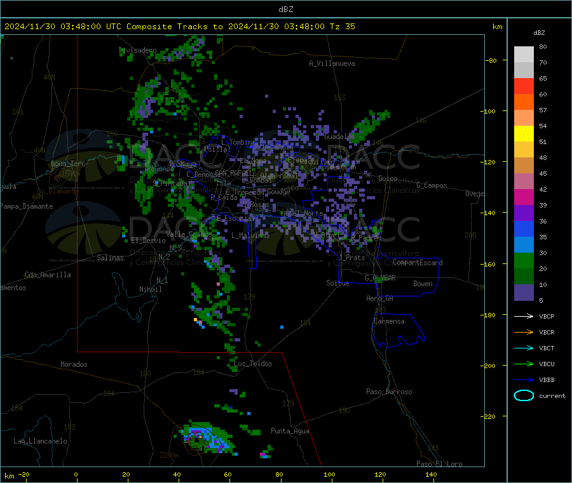Click the 'Los_Toldos' map label

253,364
